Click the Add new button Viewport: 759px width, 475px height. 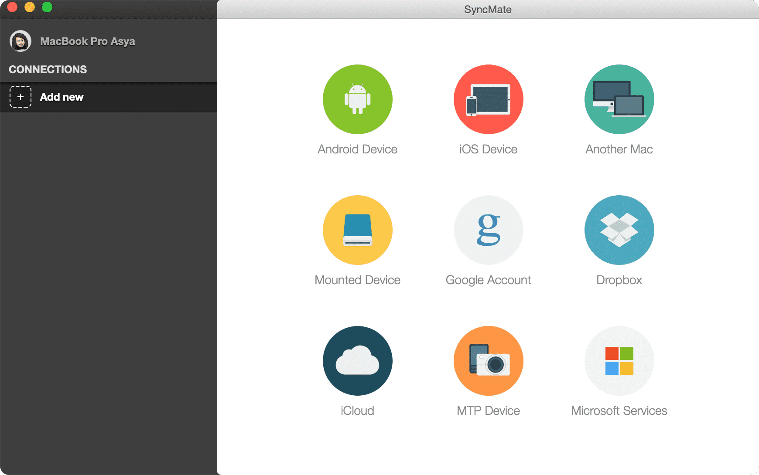click(62, 97)
